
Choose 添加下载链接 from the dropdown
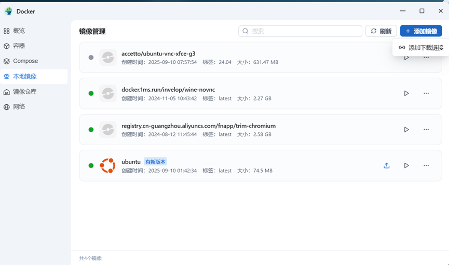tap(421, 48)
